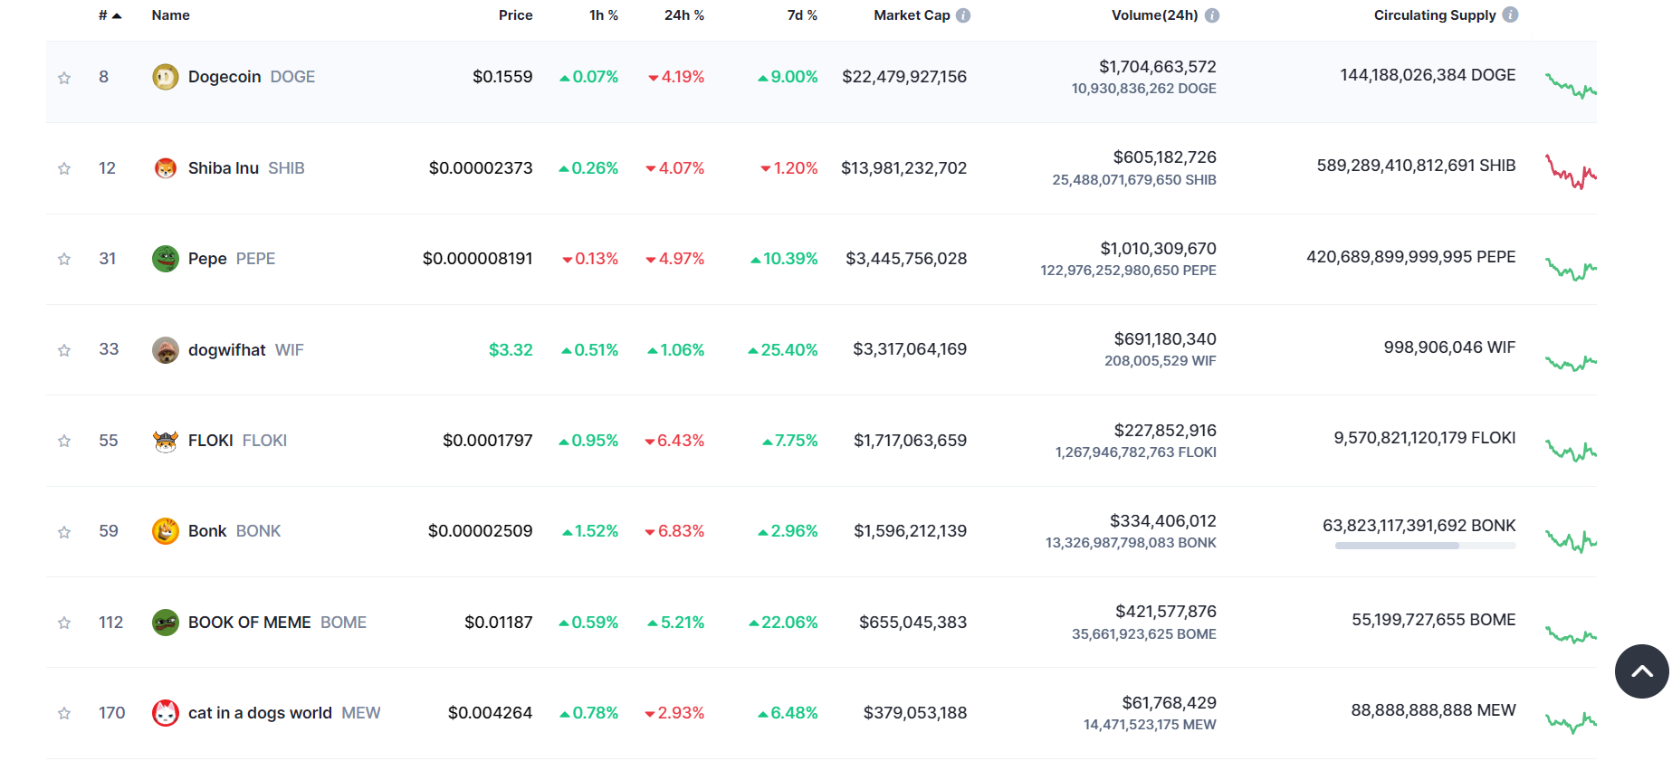Click Dogecoin market cap $22,479,927,156
The width and height of the screenshot is (1672, 761).
click(904, 77)
